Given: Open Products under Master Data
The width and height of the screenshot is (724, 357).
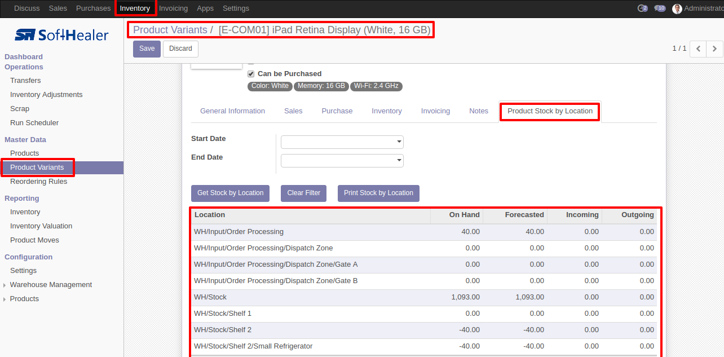Looking at the screenshot, I should (25, 153).
